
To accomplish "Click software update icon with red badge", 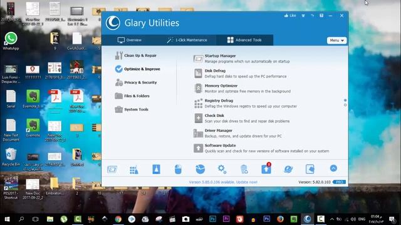I will pos(266,169).
